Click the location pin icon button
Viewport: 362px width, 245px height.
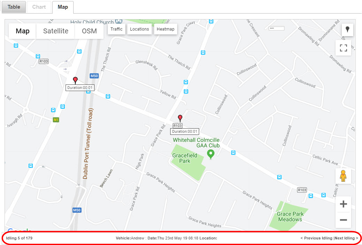[347, 30]
